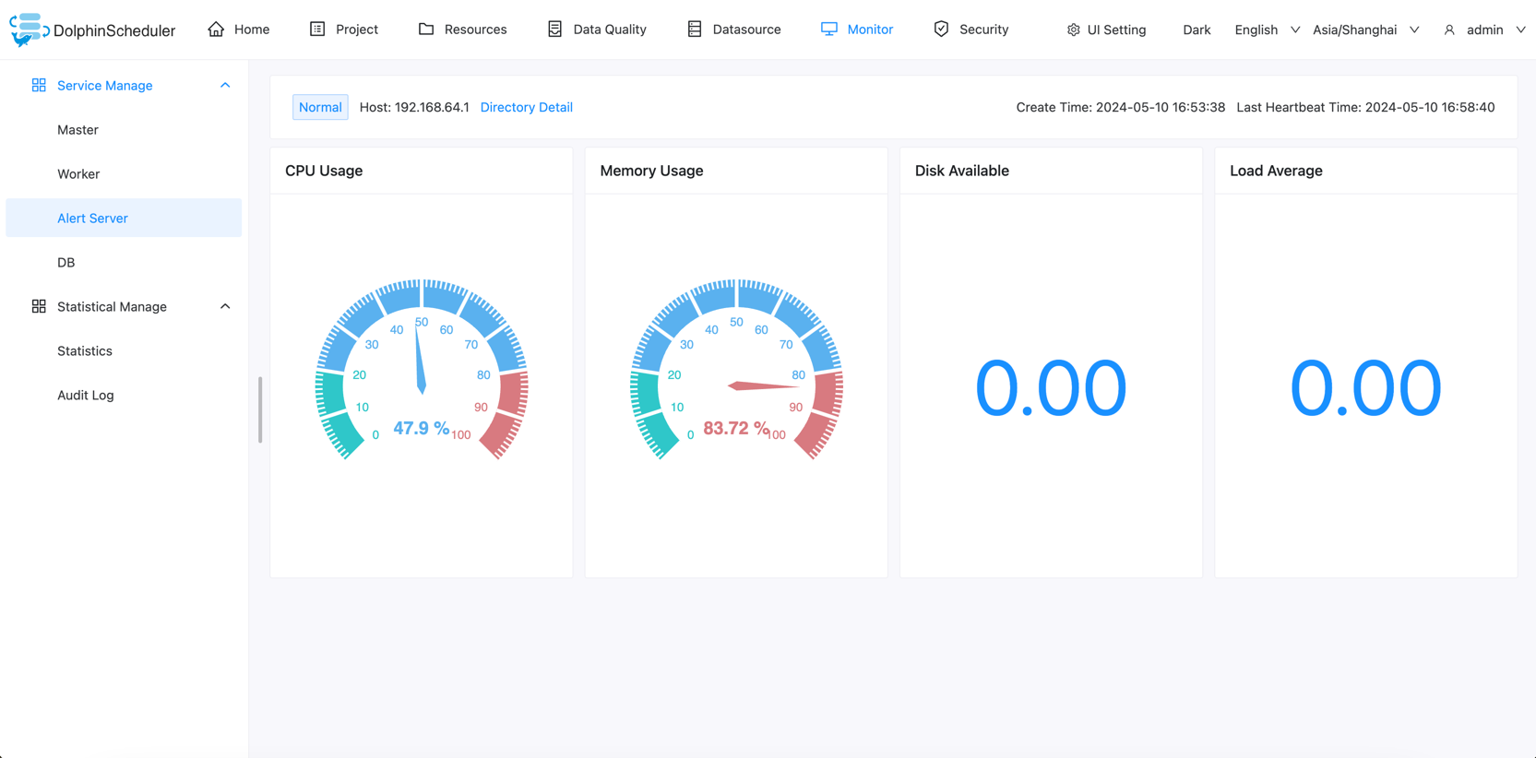Switch to Dark theme

[1196, 30]
